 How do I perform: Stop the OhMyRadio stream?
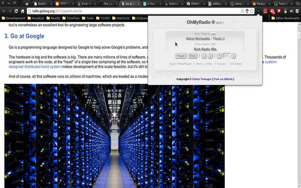click(192, 56)
